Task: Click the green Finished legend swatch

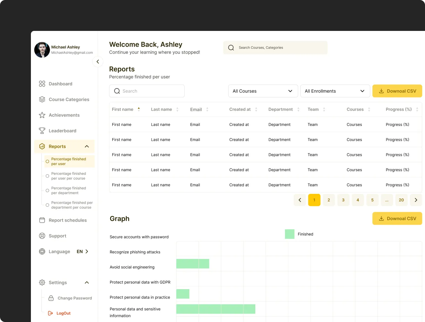Action: pyautogui.click(x=289, y=234)
